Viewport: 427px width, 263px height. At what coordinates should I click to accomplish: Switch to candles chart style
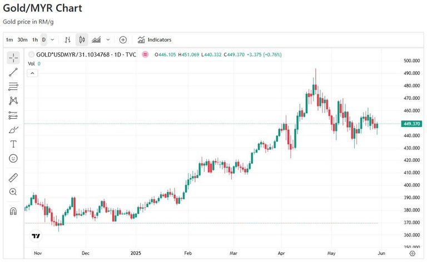tap(82, 39)
